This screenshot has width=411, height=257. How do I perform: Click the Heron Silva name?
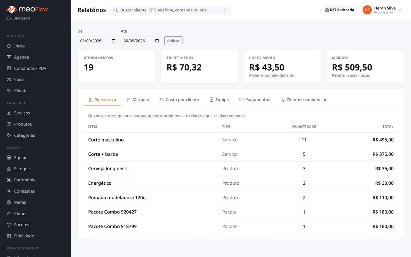pyautogui.click(x=385, y=8)
